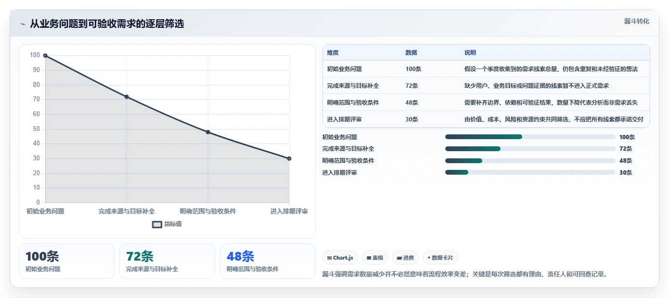This screenshot has width=669, height=298.
Task: Click the 100条 stat card
Action: [x=67, y=261]
